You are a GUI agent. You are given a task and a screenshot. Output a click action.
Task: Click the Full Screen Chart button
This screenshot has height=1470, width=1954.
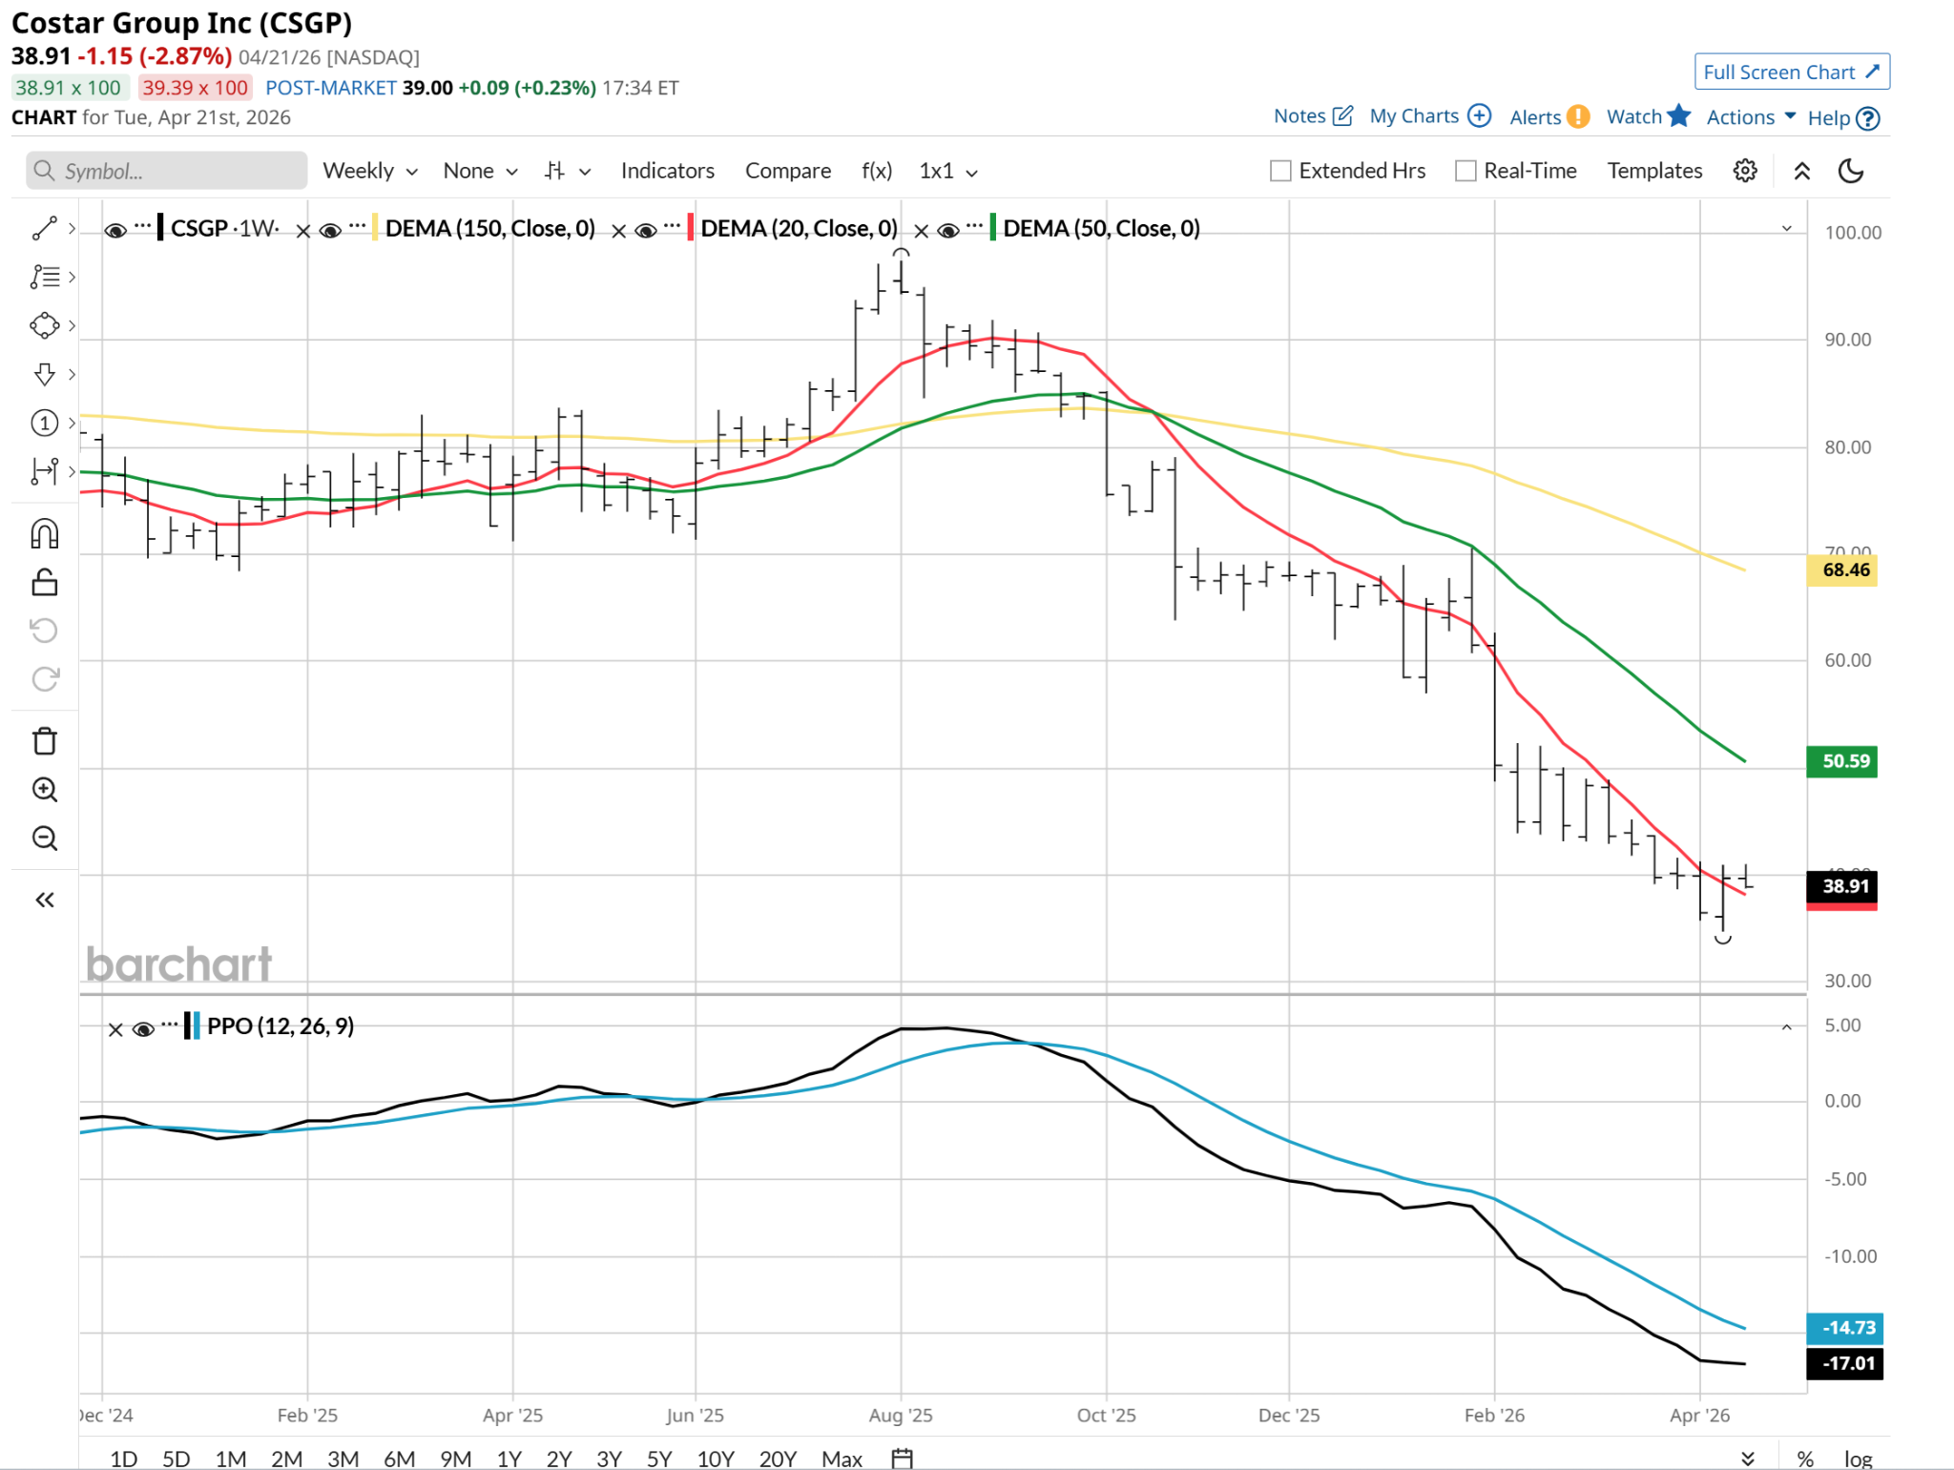(x=1791, y=72)
